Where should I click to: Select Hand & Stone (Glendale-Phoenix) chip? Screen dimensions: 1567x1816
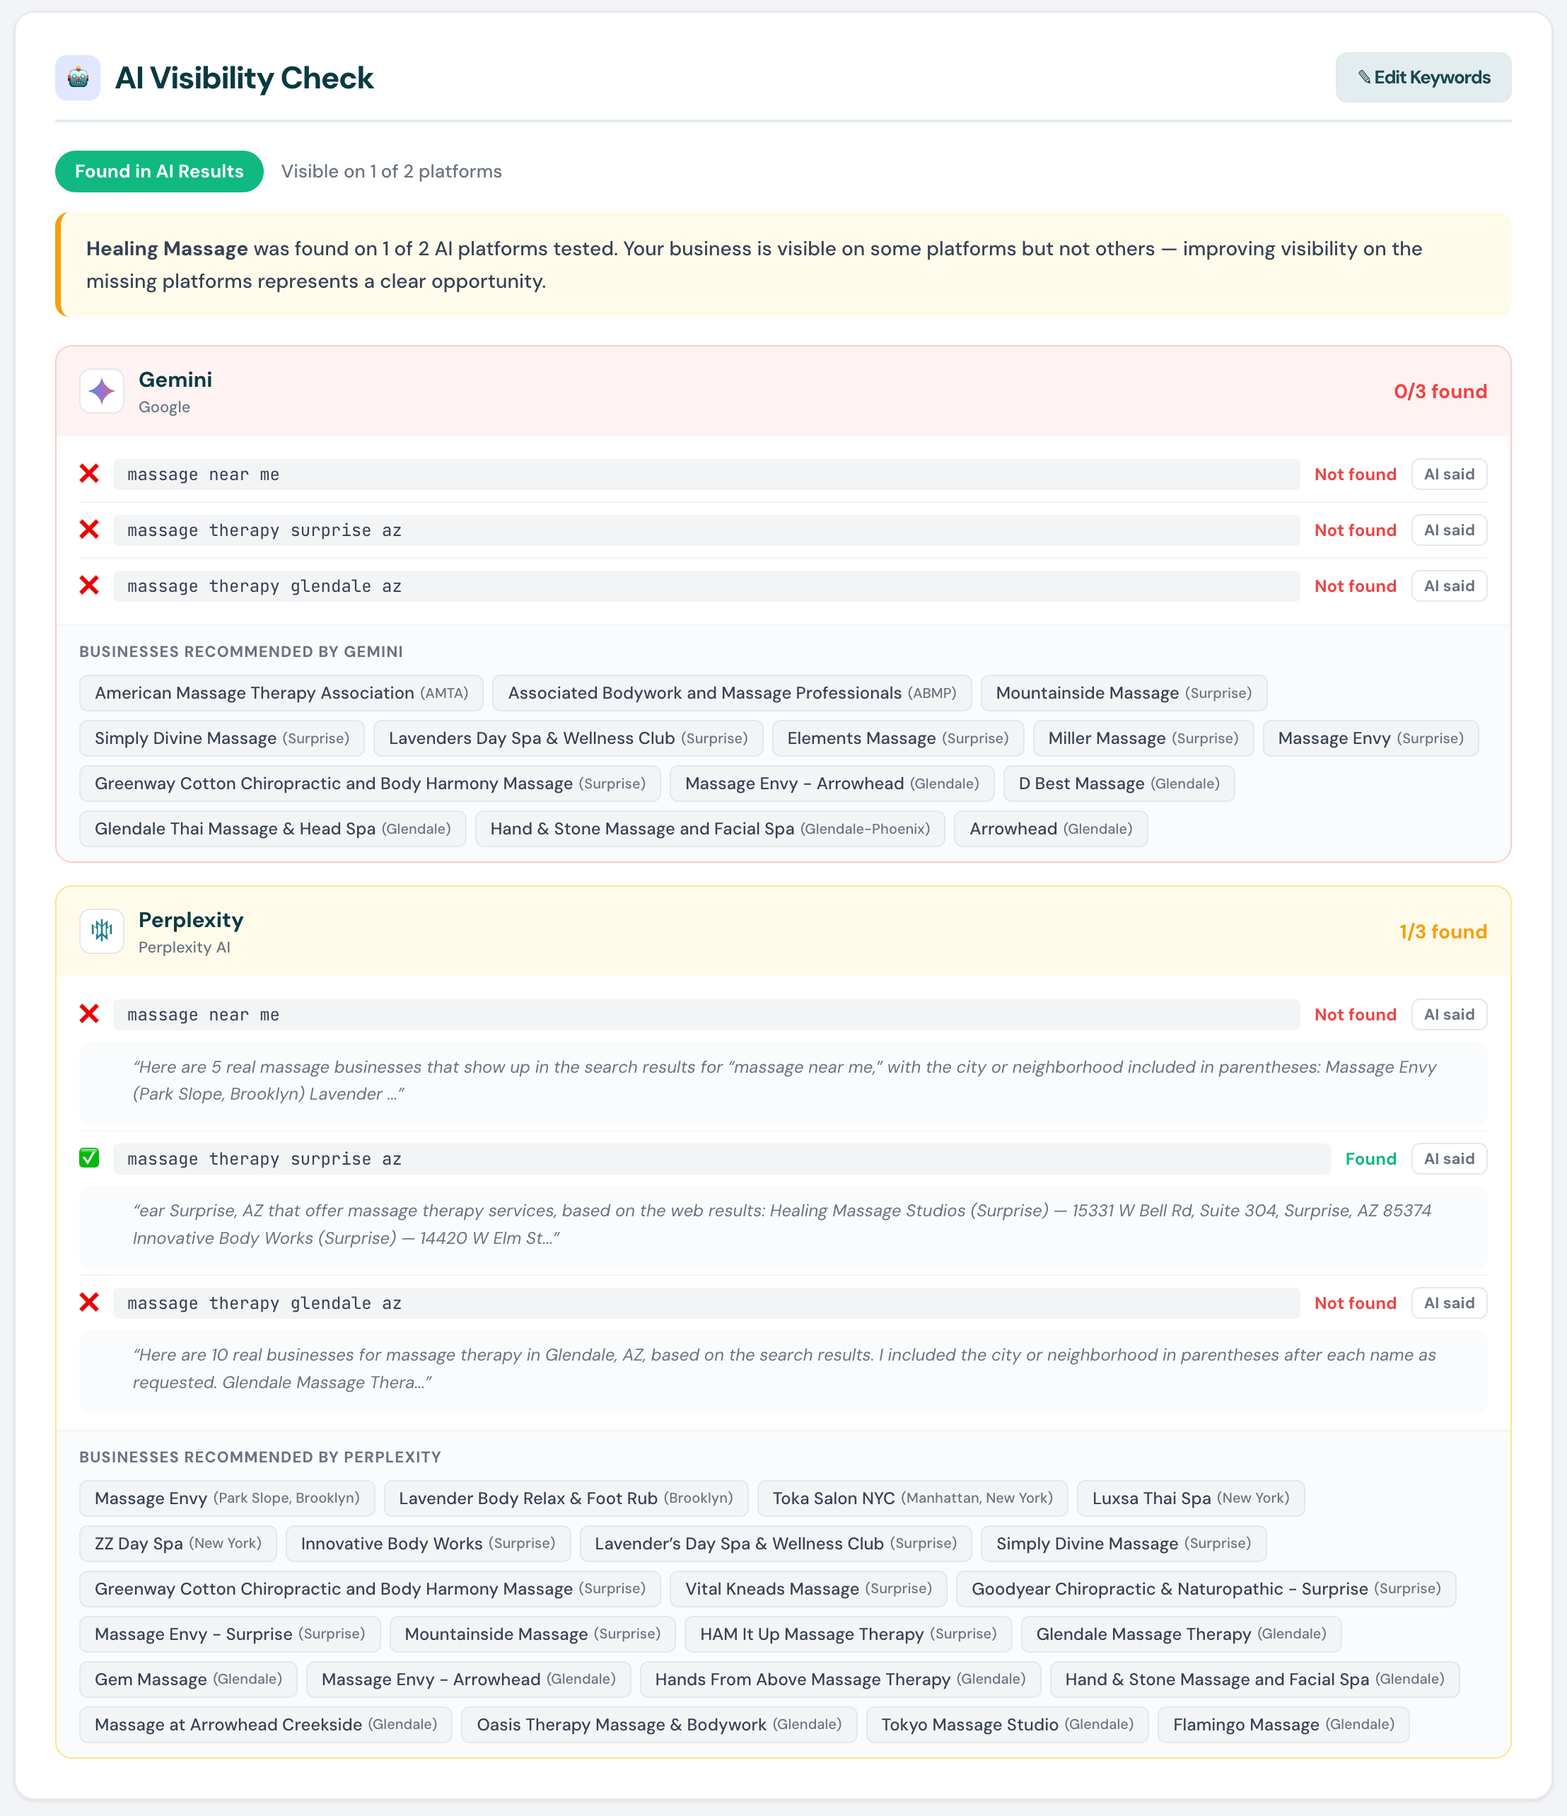pyautogui.click(x=710, y=828)
